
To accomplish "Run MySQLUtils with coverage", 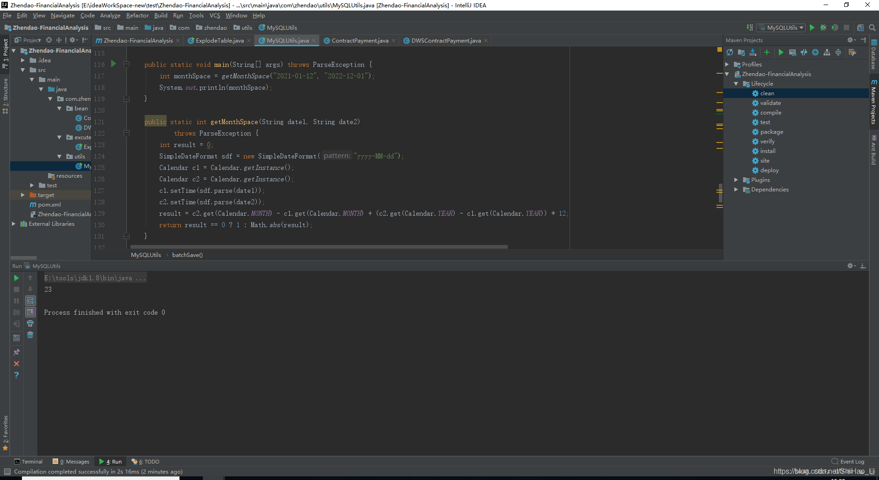I will point(835,27).
